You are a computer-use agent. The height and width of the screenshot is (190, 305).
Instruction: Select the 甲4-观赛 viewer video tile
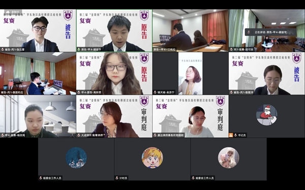click(x=38, y=117)
